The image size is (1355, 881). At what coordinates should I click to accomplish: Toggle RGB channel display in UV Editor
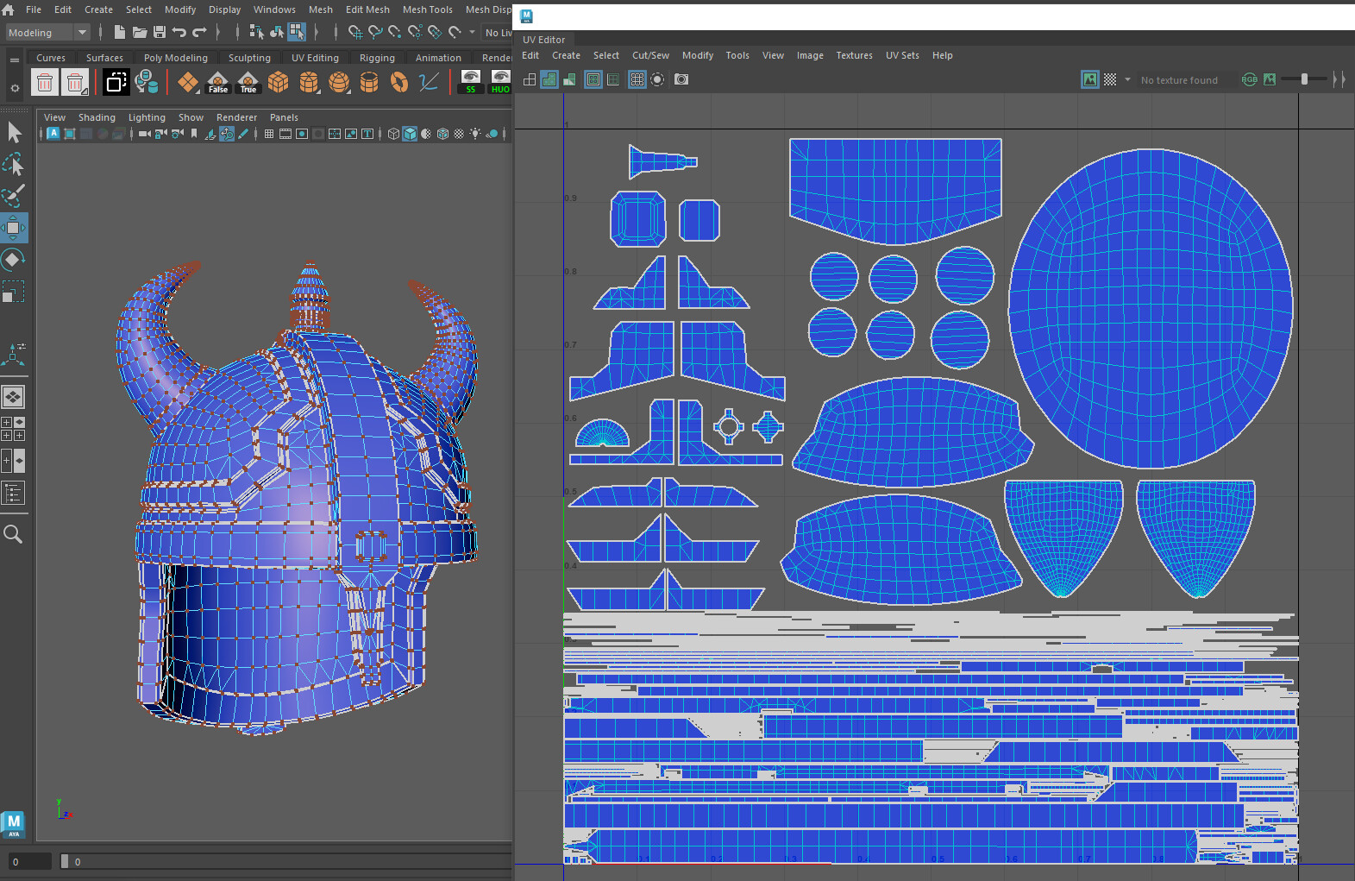pyautogui.click(x=1249, y=79)
